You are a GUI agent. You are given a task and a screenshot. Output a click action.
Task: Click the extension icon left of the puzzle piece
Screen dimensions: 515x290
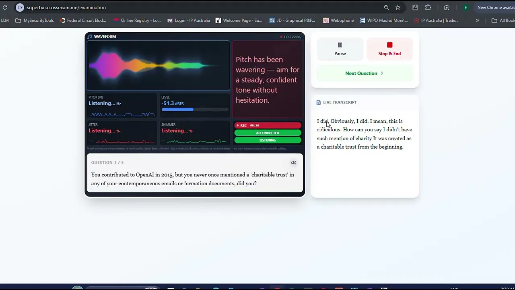tap(415, 7)
